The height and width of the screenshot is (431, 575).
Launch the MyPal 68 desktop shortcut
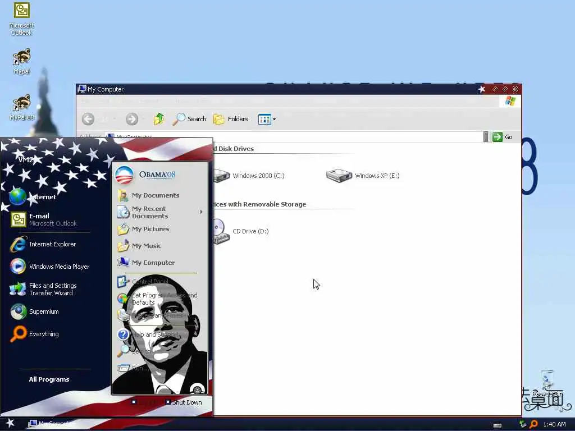click(x=22, y=107)
